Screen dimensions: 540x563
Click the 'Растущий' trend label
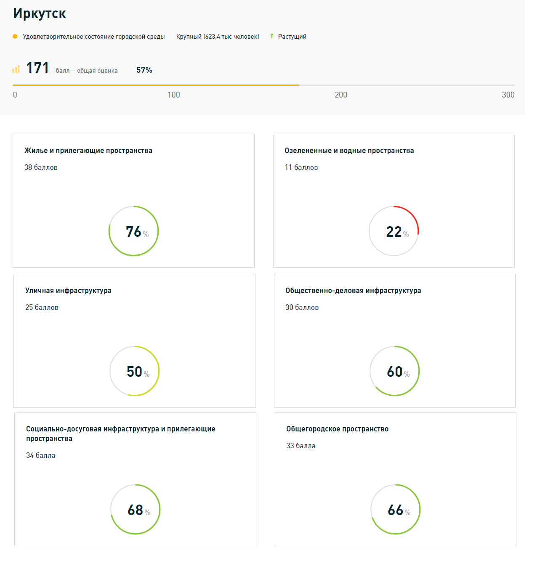[x=292, y=37]
